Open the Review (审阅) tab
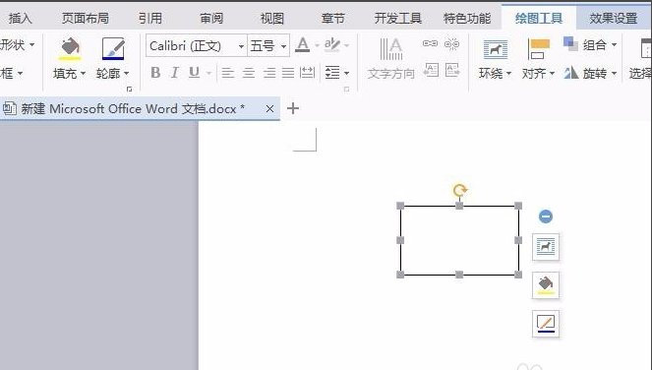Viewport: 652px width, 370px height. (211, 19)
